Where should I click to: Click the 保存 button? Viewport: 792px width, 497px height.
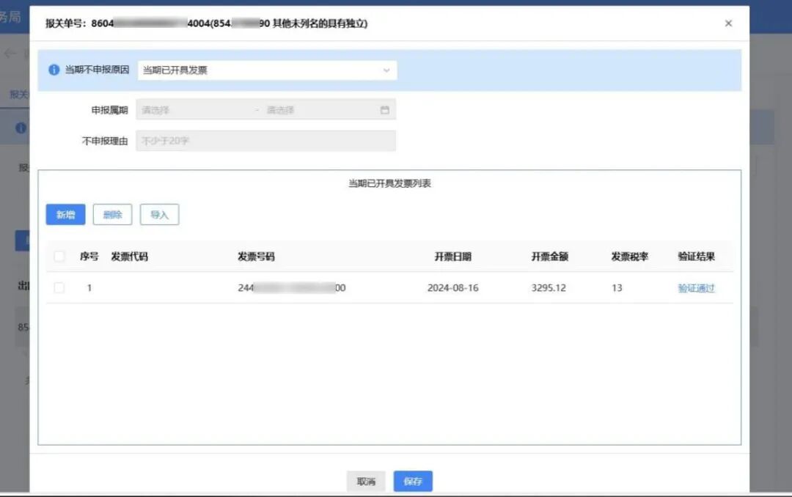pyautogui.click(x=413, y=482)
